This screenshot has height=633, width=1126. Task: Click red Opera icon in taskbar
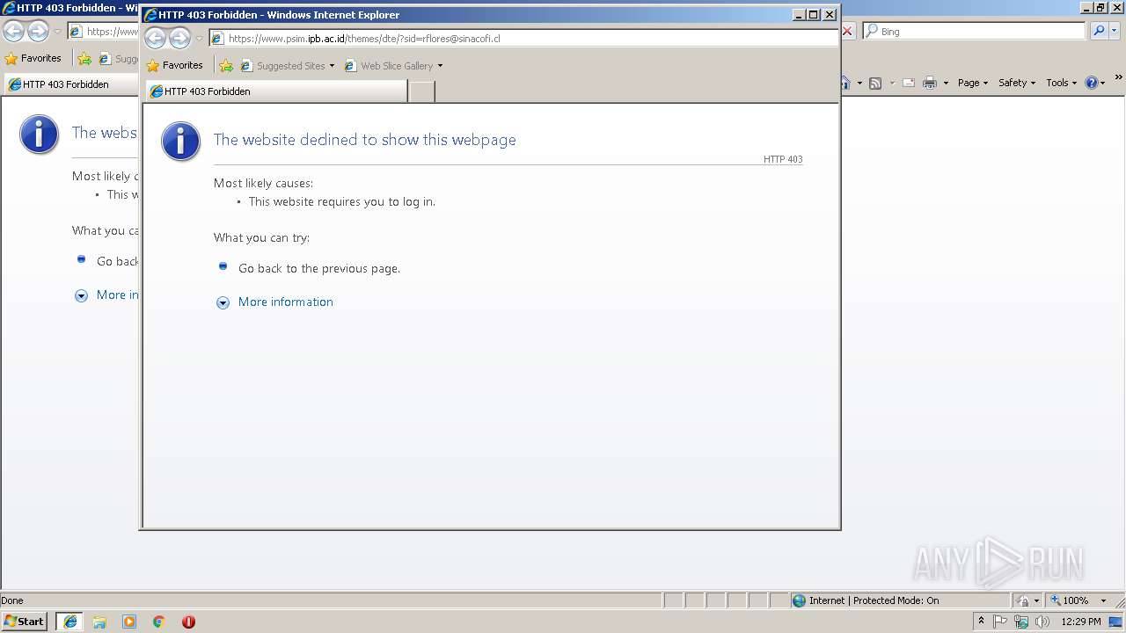tap(188, 622)
